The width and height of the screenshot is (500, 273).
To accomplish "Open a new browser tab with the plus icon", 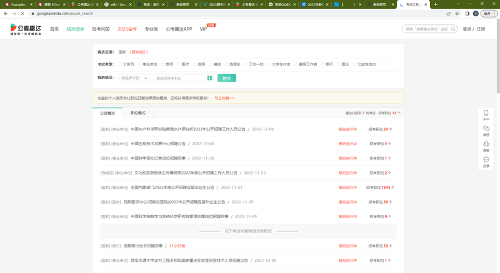I will (436, 4).
